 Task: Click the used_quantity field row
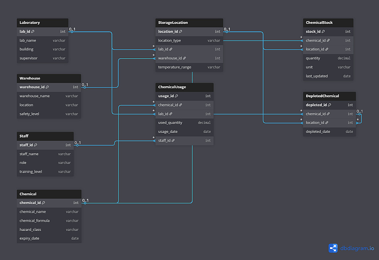coord(185,123)
